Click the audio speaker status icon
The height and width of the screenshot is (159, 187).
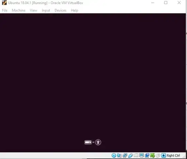119,155
